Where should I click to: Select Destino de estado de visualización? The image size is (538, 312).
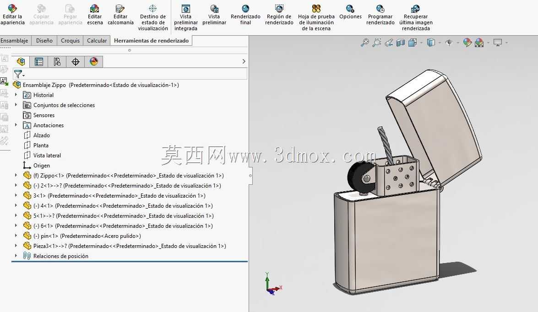(x=153, y=18)
